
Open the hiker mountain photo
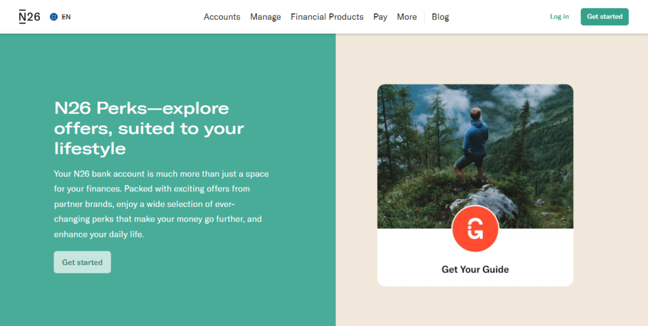pyautogui.click(x=475, y=156)
